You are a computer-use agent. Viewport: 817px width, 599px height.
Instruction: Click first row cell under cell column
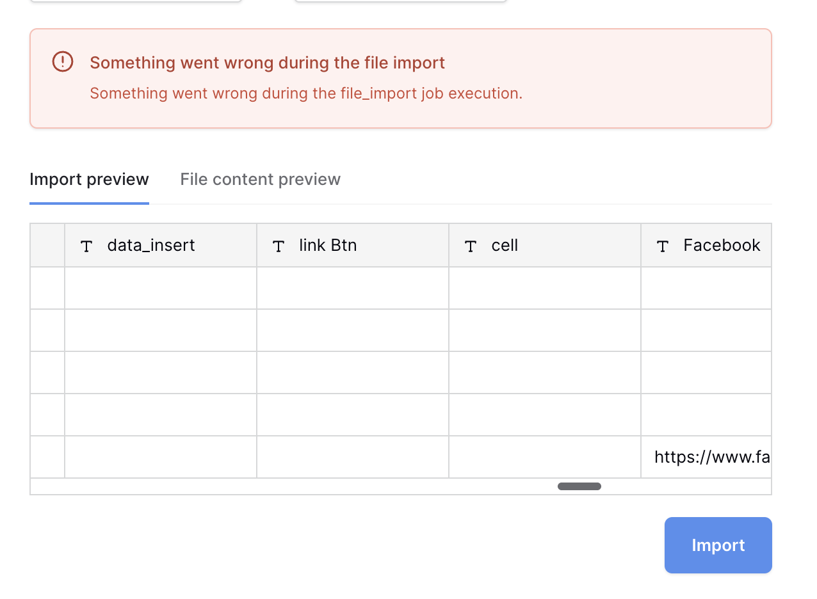click(x=545, y=288)
